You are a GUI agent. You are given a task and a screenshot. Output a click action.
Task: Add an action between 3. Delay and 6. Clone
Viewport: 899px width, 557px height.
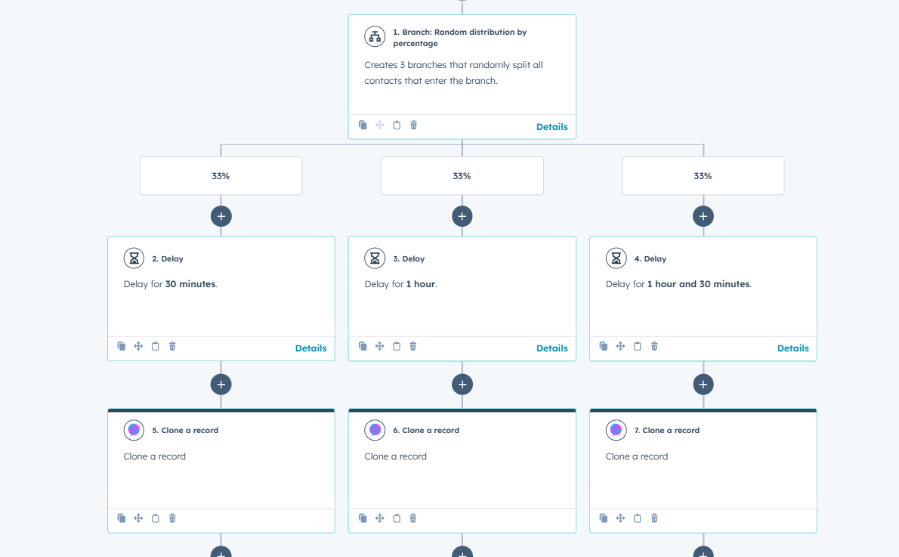click(462, 384)
